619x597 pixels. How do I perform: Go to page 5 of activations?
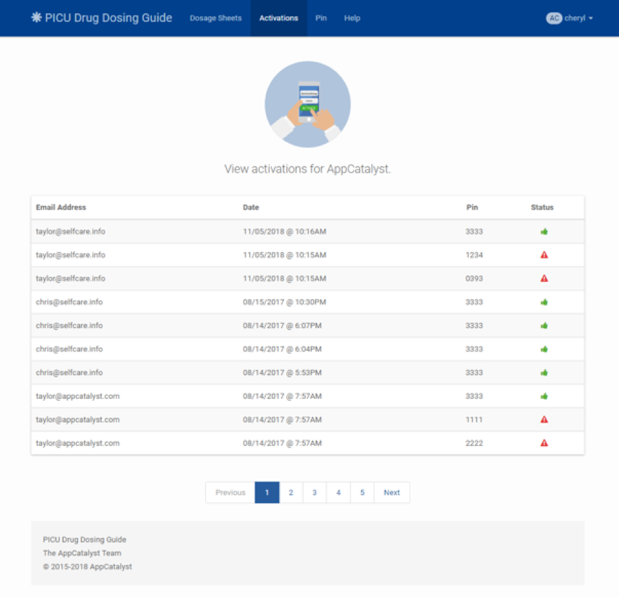coord(362,493)
